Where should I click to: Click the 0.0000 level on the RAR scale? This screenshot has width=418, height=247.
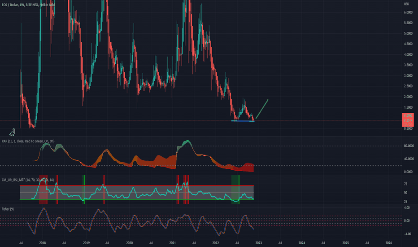(x=409, y=172)
